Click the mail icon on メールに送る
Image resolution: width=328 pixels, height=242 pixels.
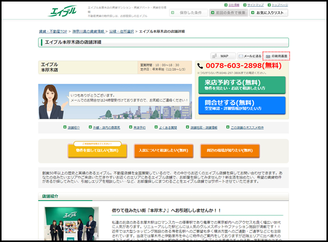[x=241, y=56]
